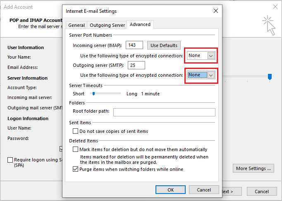This screenshot has width=282, height=201.
Task: Click the Use Defaults button
Action: click(164, 45)
